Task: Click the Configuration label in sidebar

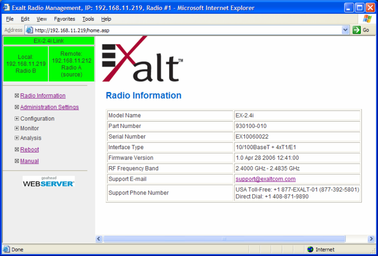Action: point(37,119)
